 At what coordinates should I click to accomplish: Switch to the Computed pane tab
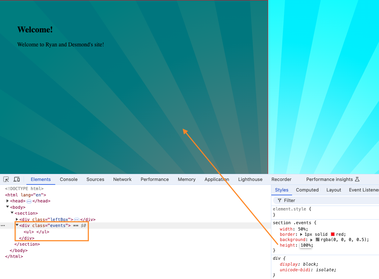(x=307, y=190)
